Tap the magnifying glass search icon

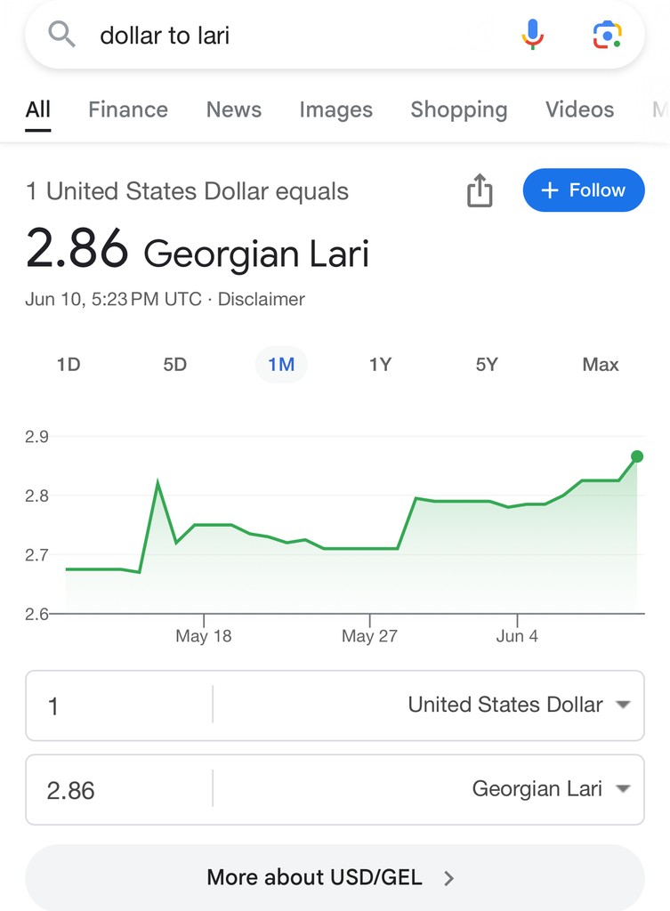(61, 35)
